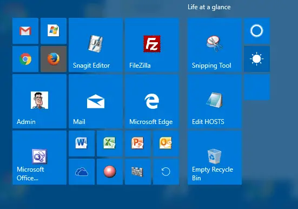Launch FileZilla from the Start tiles

point(152,45)
